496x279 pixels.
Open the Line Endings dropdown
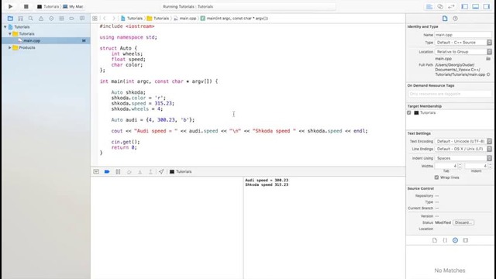click(463, 149)
